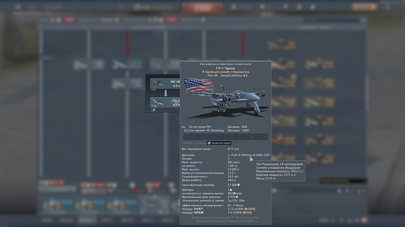Click the group count badge under F7F-1 card
The width and height of the screenshot is (405, 227).
pyautogui.click(x=153, y=109)
